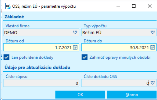Click the Základné section header

(14, 17)
